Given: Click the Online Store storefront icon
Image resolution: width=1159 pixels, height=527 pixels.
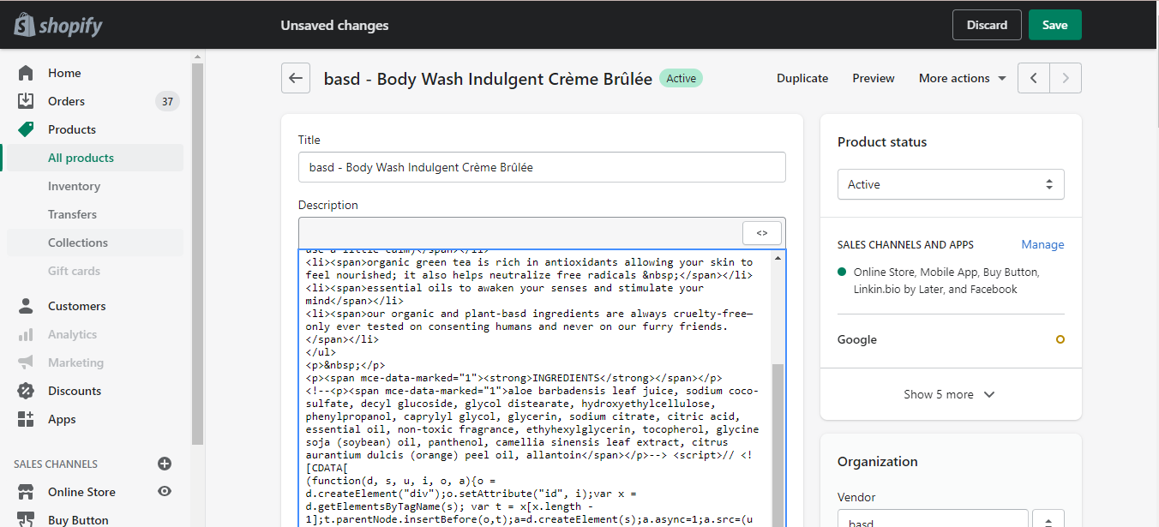Looking at the screenshot, I should tap(26, 492).
